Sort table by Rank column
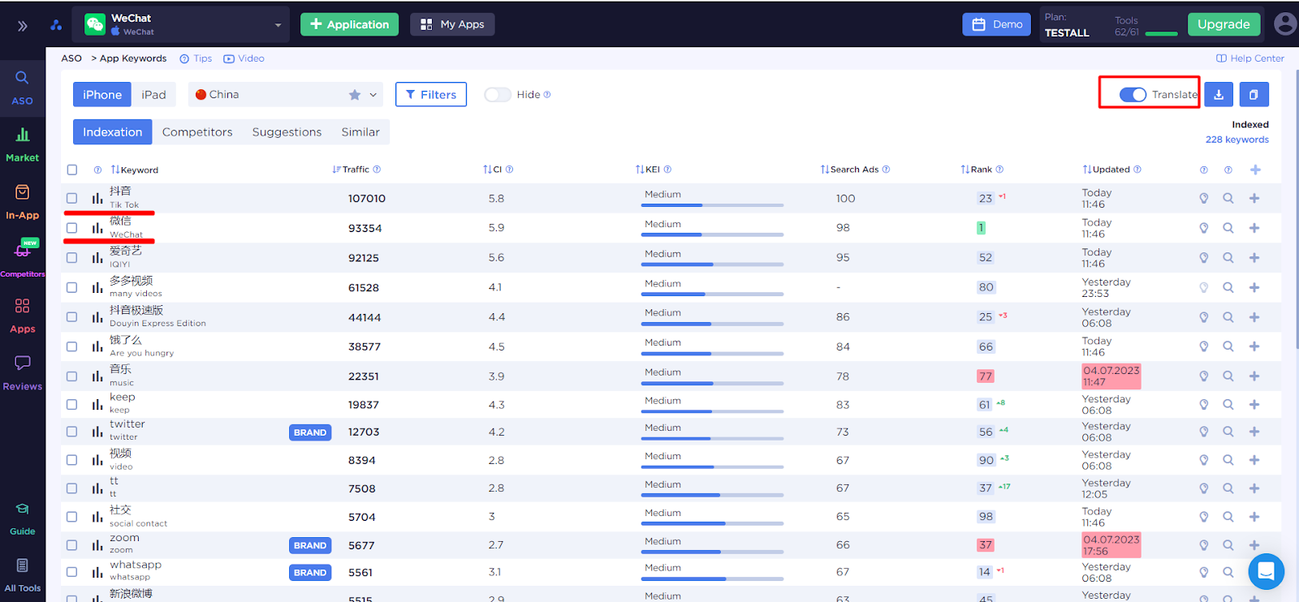This screenshot has width=1299, height=602. point(977,170)
